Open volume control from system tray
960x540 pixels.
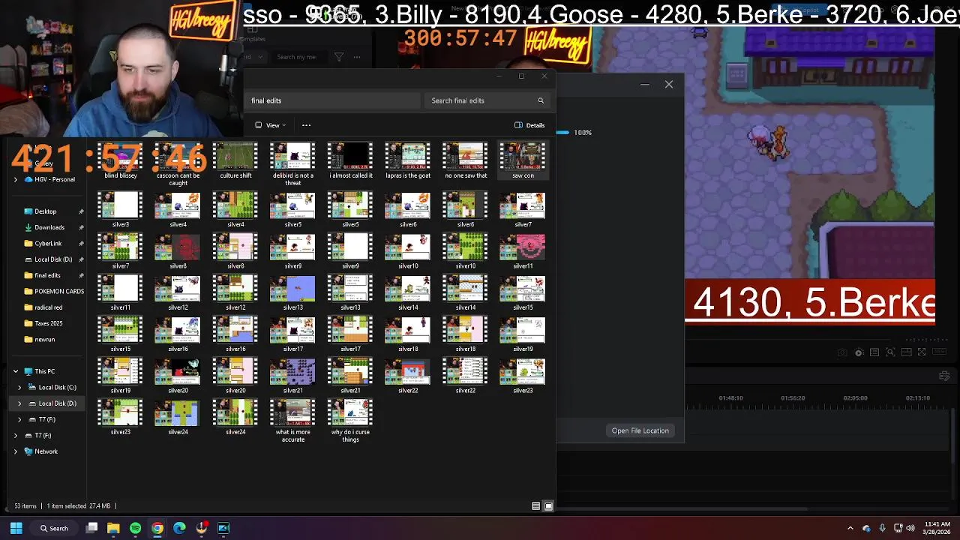click(911, 528)
